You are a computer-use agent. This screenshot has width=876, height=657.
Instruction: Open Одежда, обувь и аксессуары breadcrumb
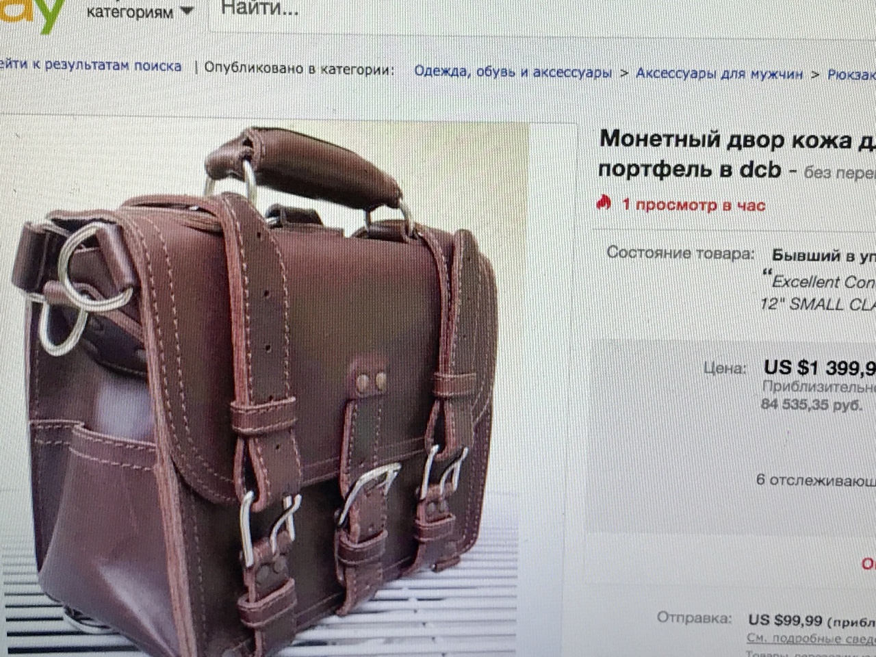pos(513,72)
